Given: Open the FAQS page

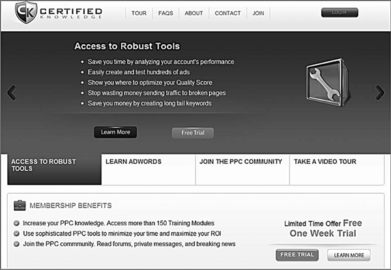Looking at the screenshot, I should coord(166,13).
